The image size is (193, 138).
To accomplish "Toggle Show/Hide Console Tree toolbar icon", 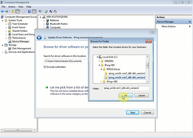I will click(17, 12).
